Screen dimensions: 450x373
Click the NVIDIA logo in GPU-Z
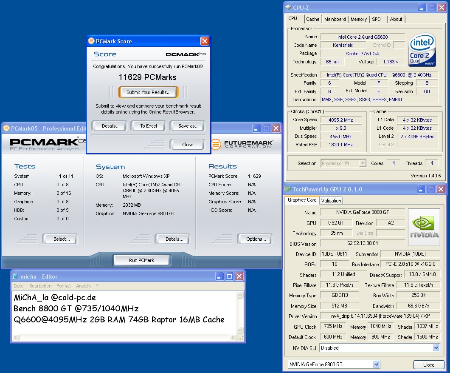click(x=424, y=227)
